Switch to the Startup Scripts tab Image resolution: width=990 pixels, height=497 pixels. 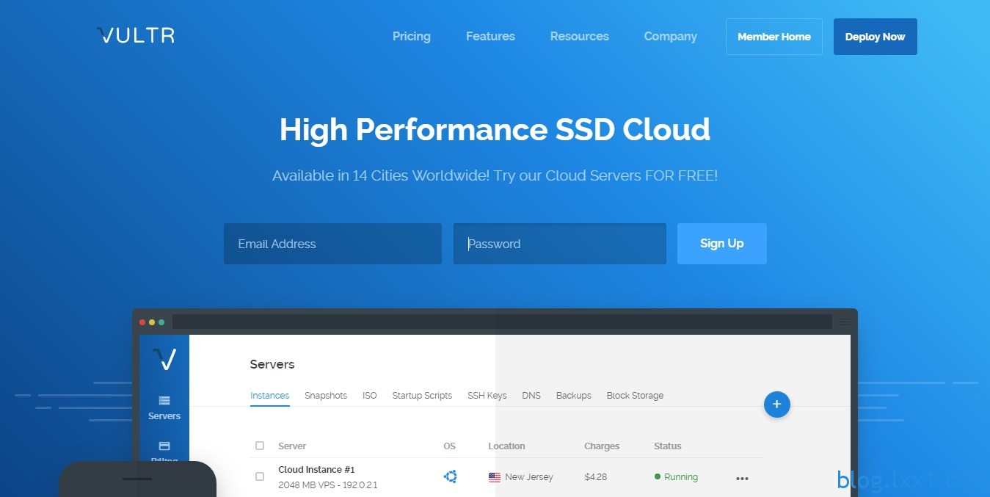pos(422,395)
